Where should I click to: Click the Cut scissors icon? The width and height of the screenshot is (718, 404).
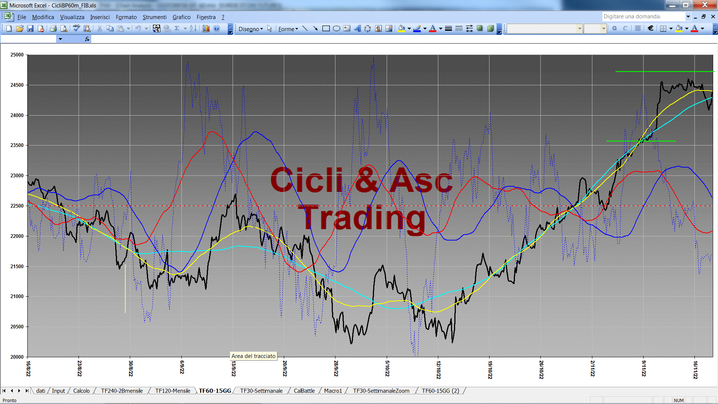point(99,28)
